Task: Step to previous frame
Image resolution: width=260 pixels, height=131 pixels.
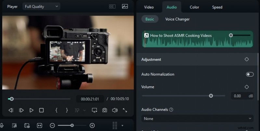Action: tap(11, 110)
